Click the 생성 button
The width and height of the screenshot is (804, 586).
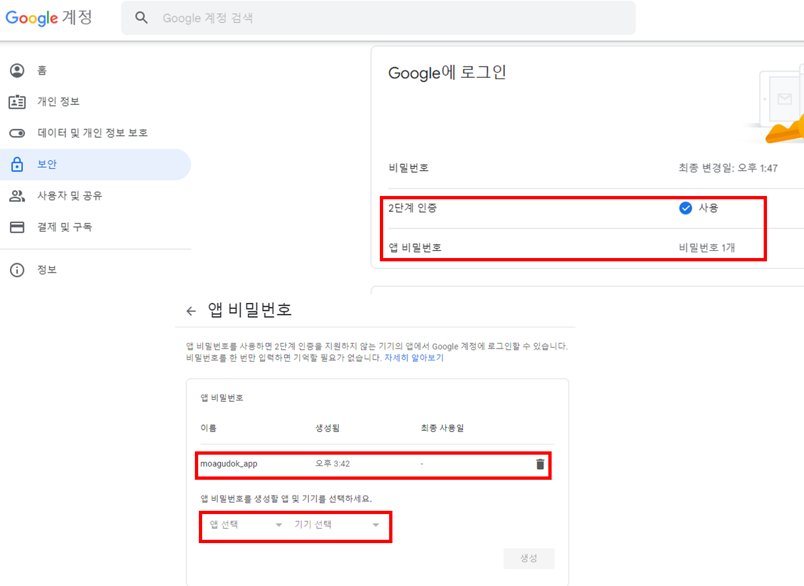coord(529,558)
